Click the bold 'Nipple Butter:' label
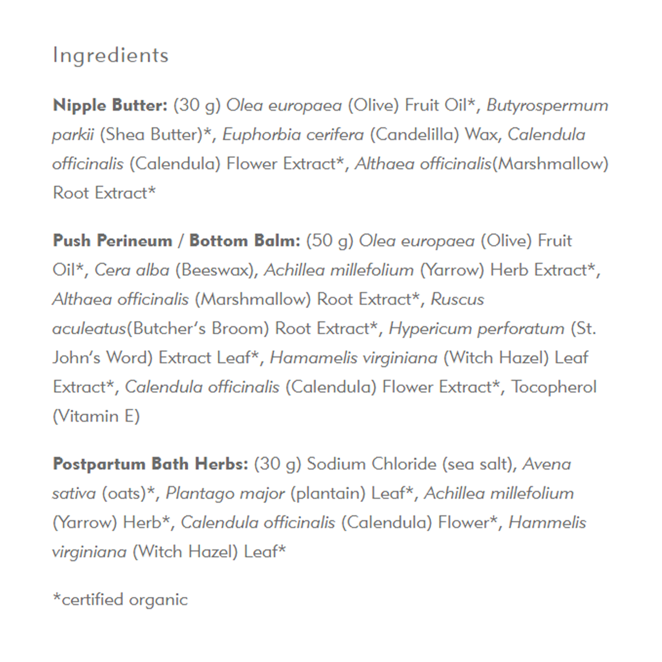This screenshot has height=662, width=662. [x=110, y=105]
